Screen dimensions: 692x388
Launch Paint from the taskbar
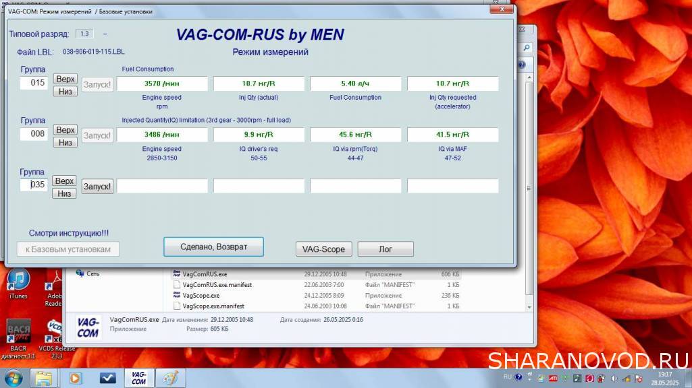[x=170, y=378]
